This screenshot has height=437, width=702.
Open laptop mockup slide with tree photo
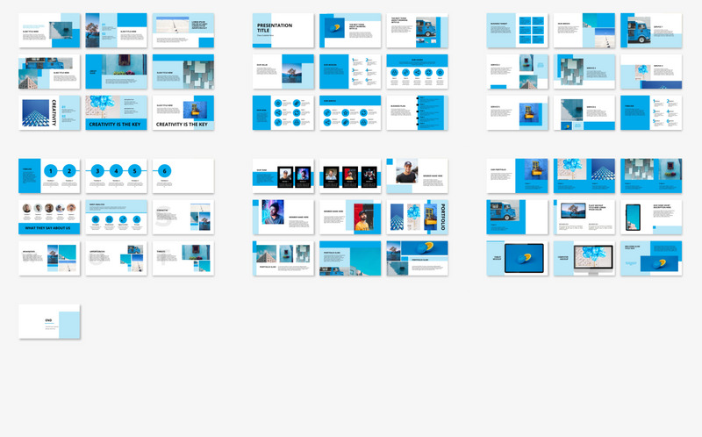pyautogui.click(x=584, y=217)
